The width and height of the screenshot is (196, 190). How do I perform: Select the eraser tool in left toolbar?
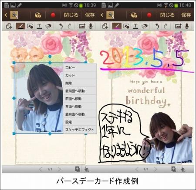click(48, 26)
